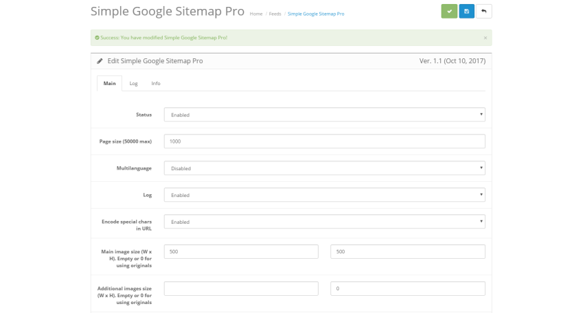Click the Edit Simple Google Sitemap Pro heading
The image size is (585, 313).
[x=155, y=61]
